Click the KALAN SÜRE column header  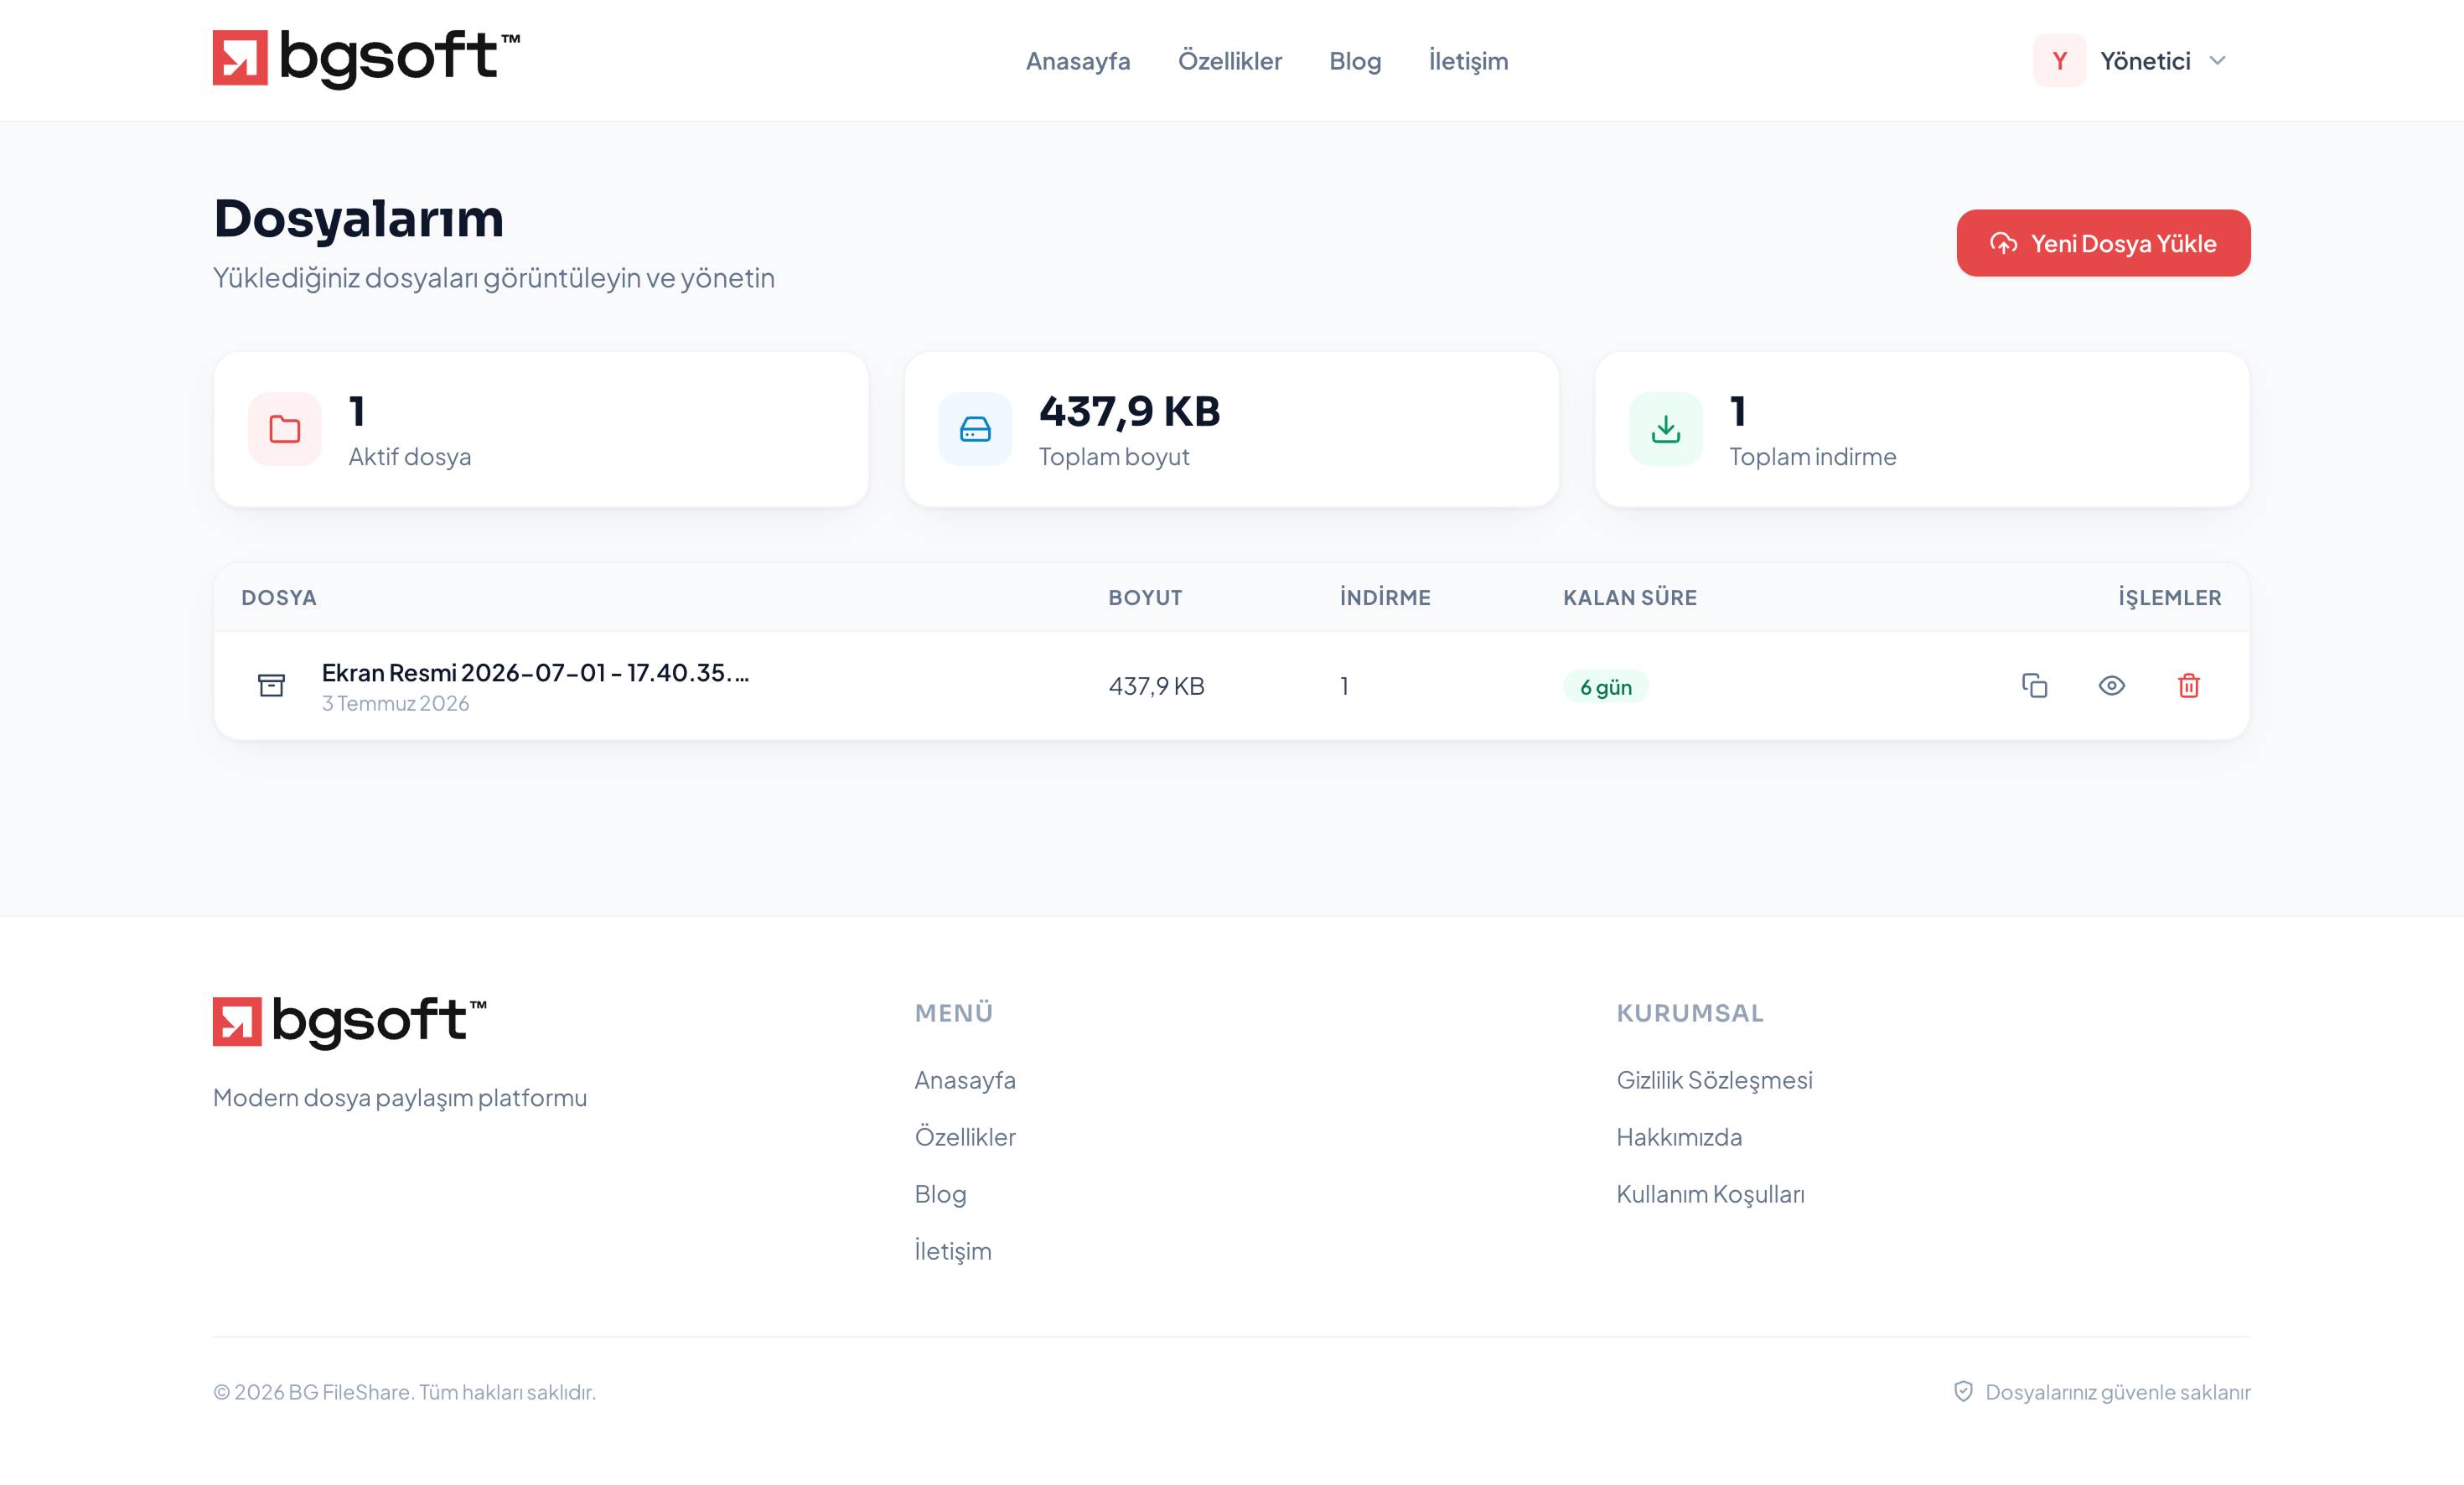tap(1630, 598)
